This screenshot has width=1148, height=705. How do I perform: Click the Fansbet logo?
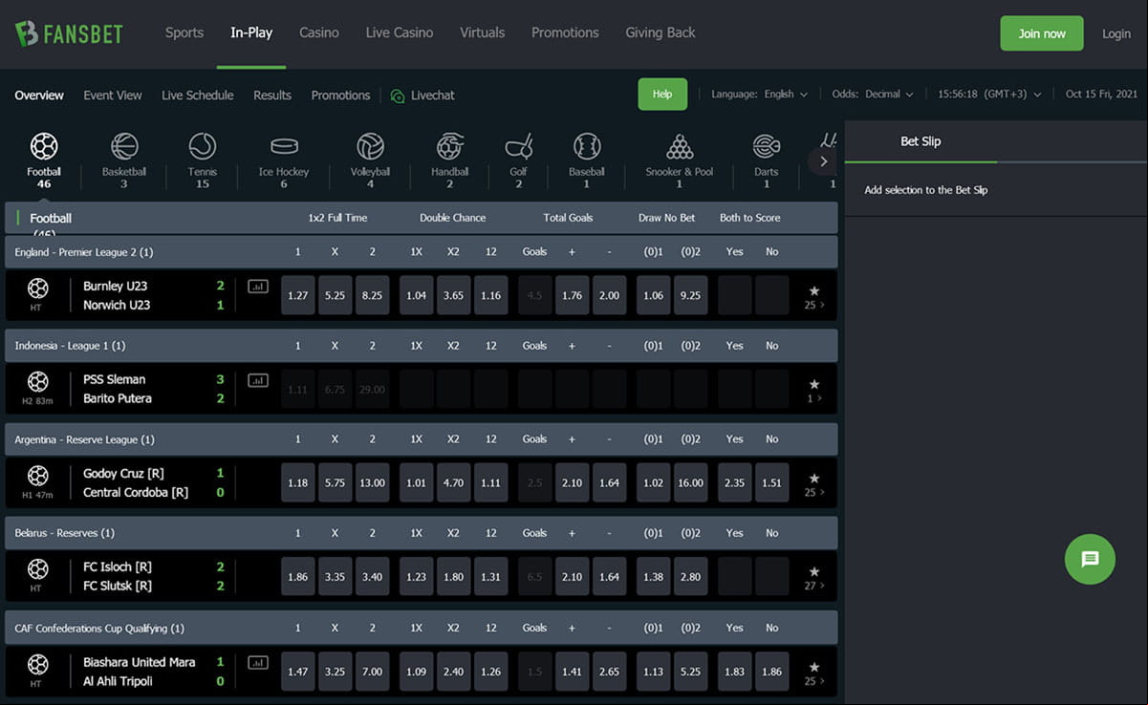[x=69, y=33]
